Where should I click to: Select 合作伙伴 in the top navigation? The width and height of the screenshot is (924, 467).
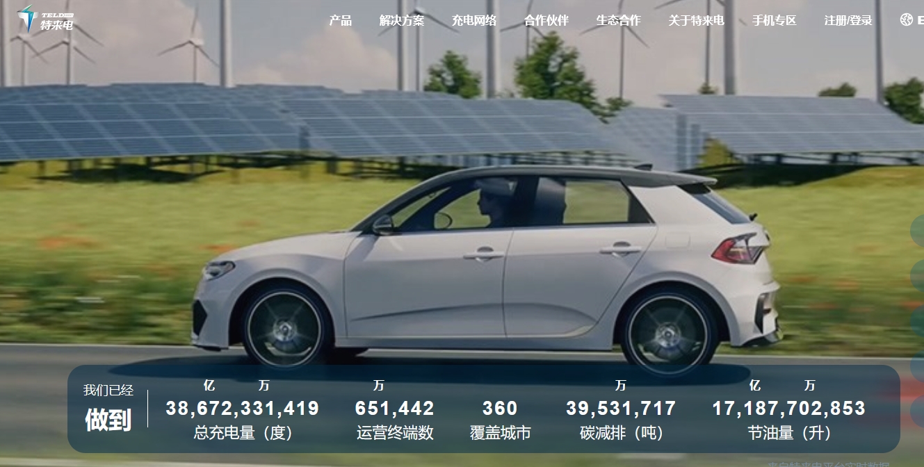point(546,21)
